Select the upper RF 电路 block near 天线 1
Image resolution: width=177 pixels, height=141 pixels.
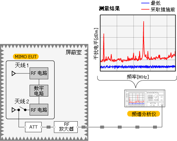[39, 73]
